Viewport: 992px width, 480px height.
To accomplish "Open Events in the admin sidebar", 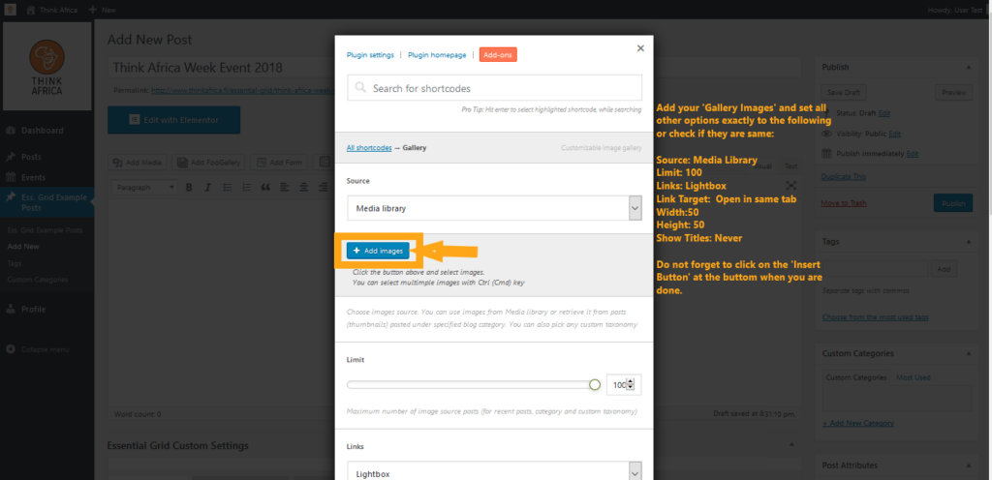I will [x=34, y=177].
